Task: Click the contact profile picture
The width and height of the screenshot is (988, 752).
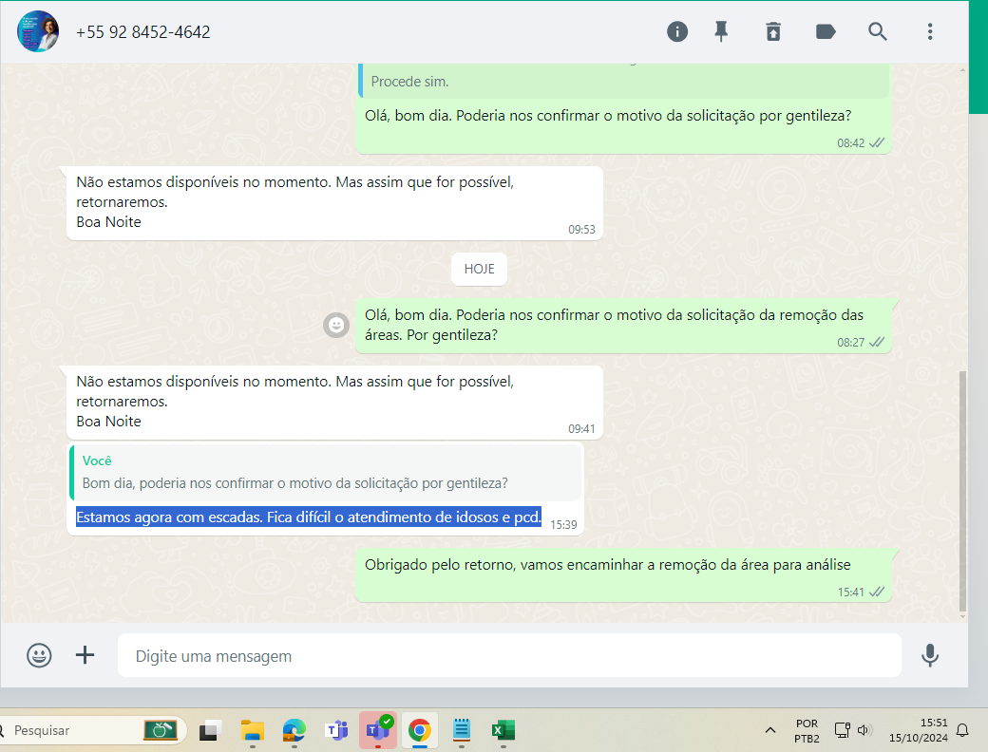Action: pos(38,31)
